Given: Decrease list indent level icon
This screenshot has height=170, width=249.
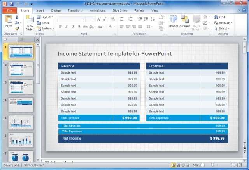Looking at the screenshot, I should (x=140, y=19).
